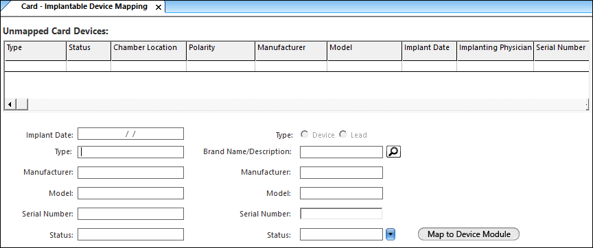
Task: Click the left-side Serial Number field
Action: 130,214
